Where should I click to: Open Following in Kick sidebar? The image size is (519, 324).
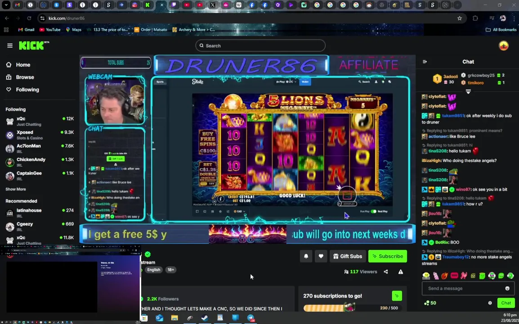(22, 90)
